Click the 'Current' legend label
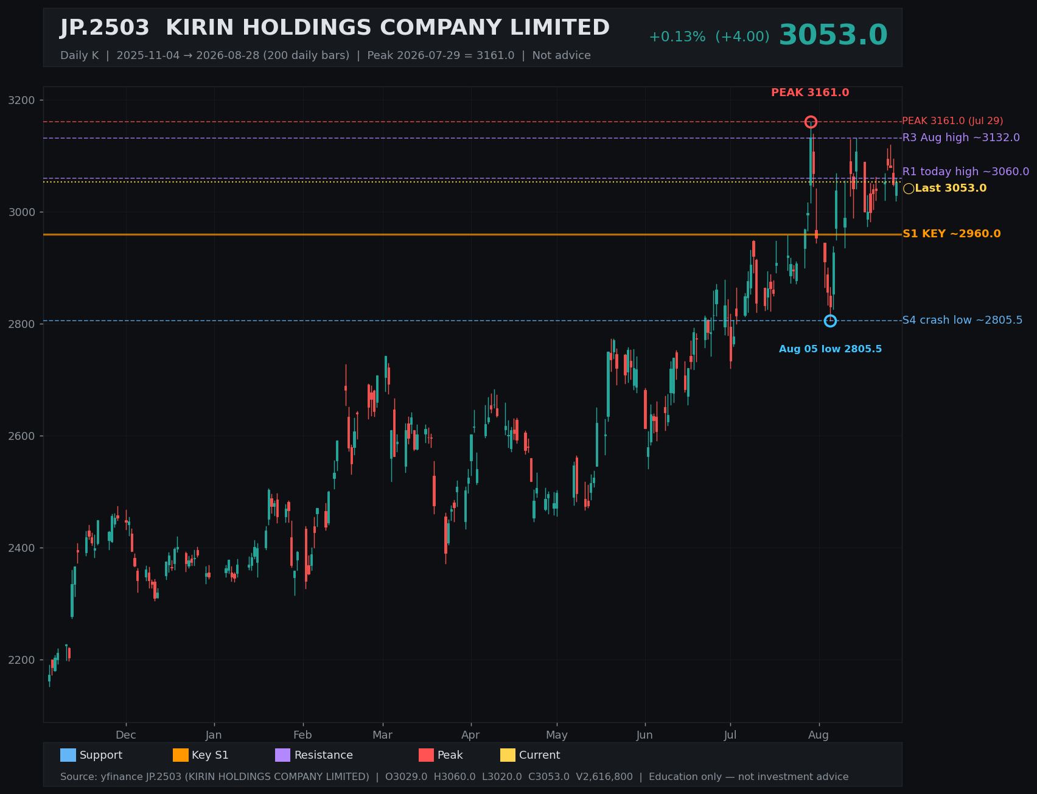Viewport: 1037px width, 794px height. 540,755
